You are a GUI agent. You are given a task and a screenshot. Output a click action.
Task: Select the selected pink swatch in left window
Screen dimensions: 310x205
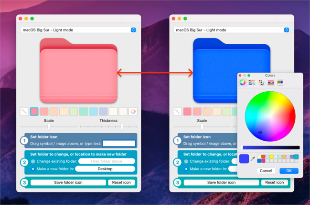coord(34,111)
